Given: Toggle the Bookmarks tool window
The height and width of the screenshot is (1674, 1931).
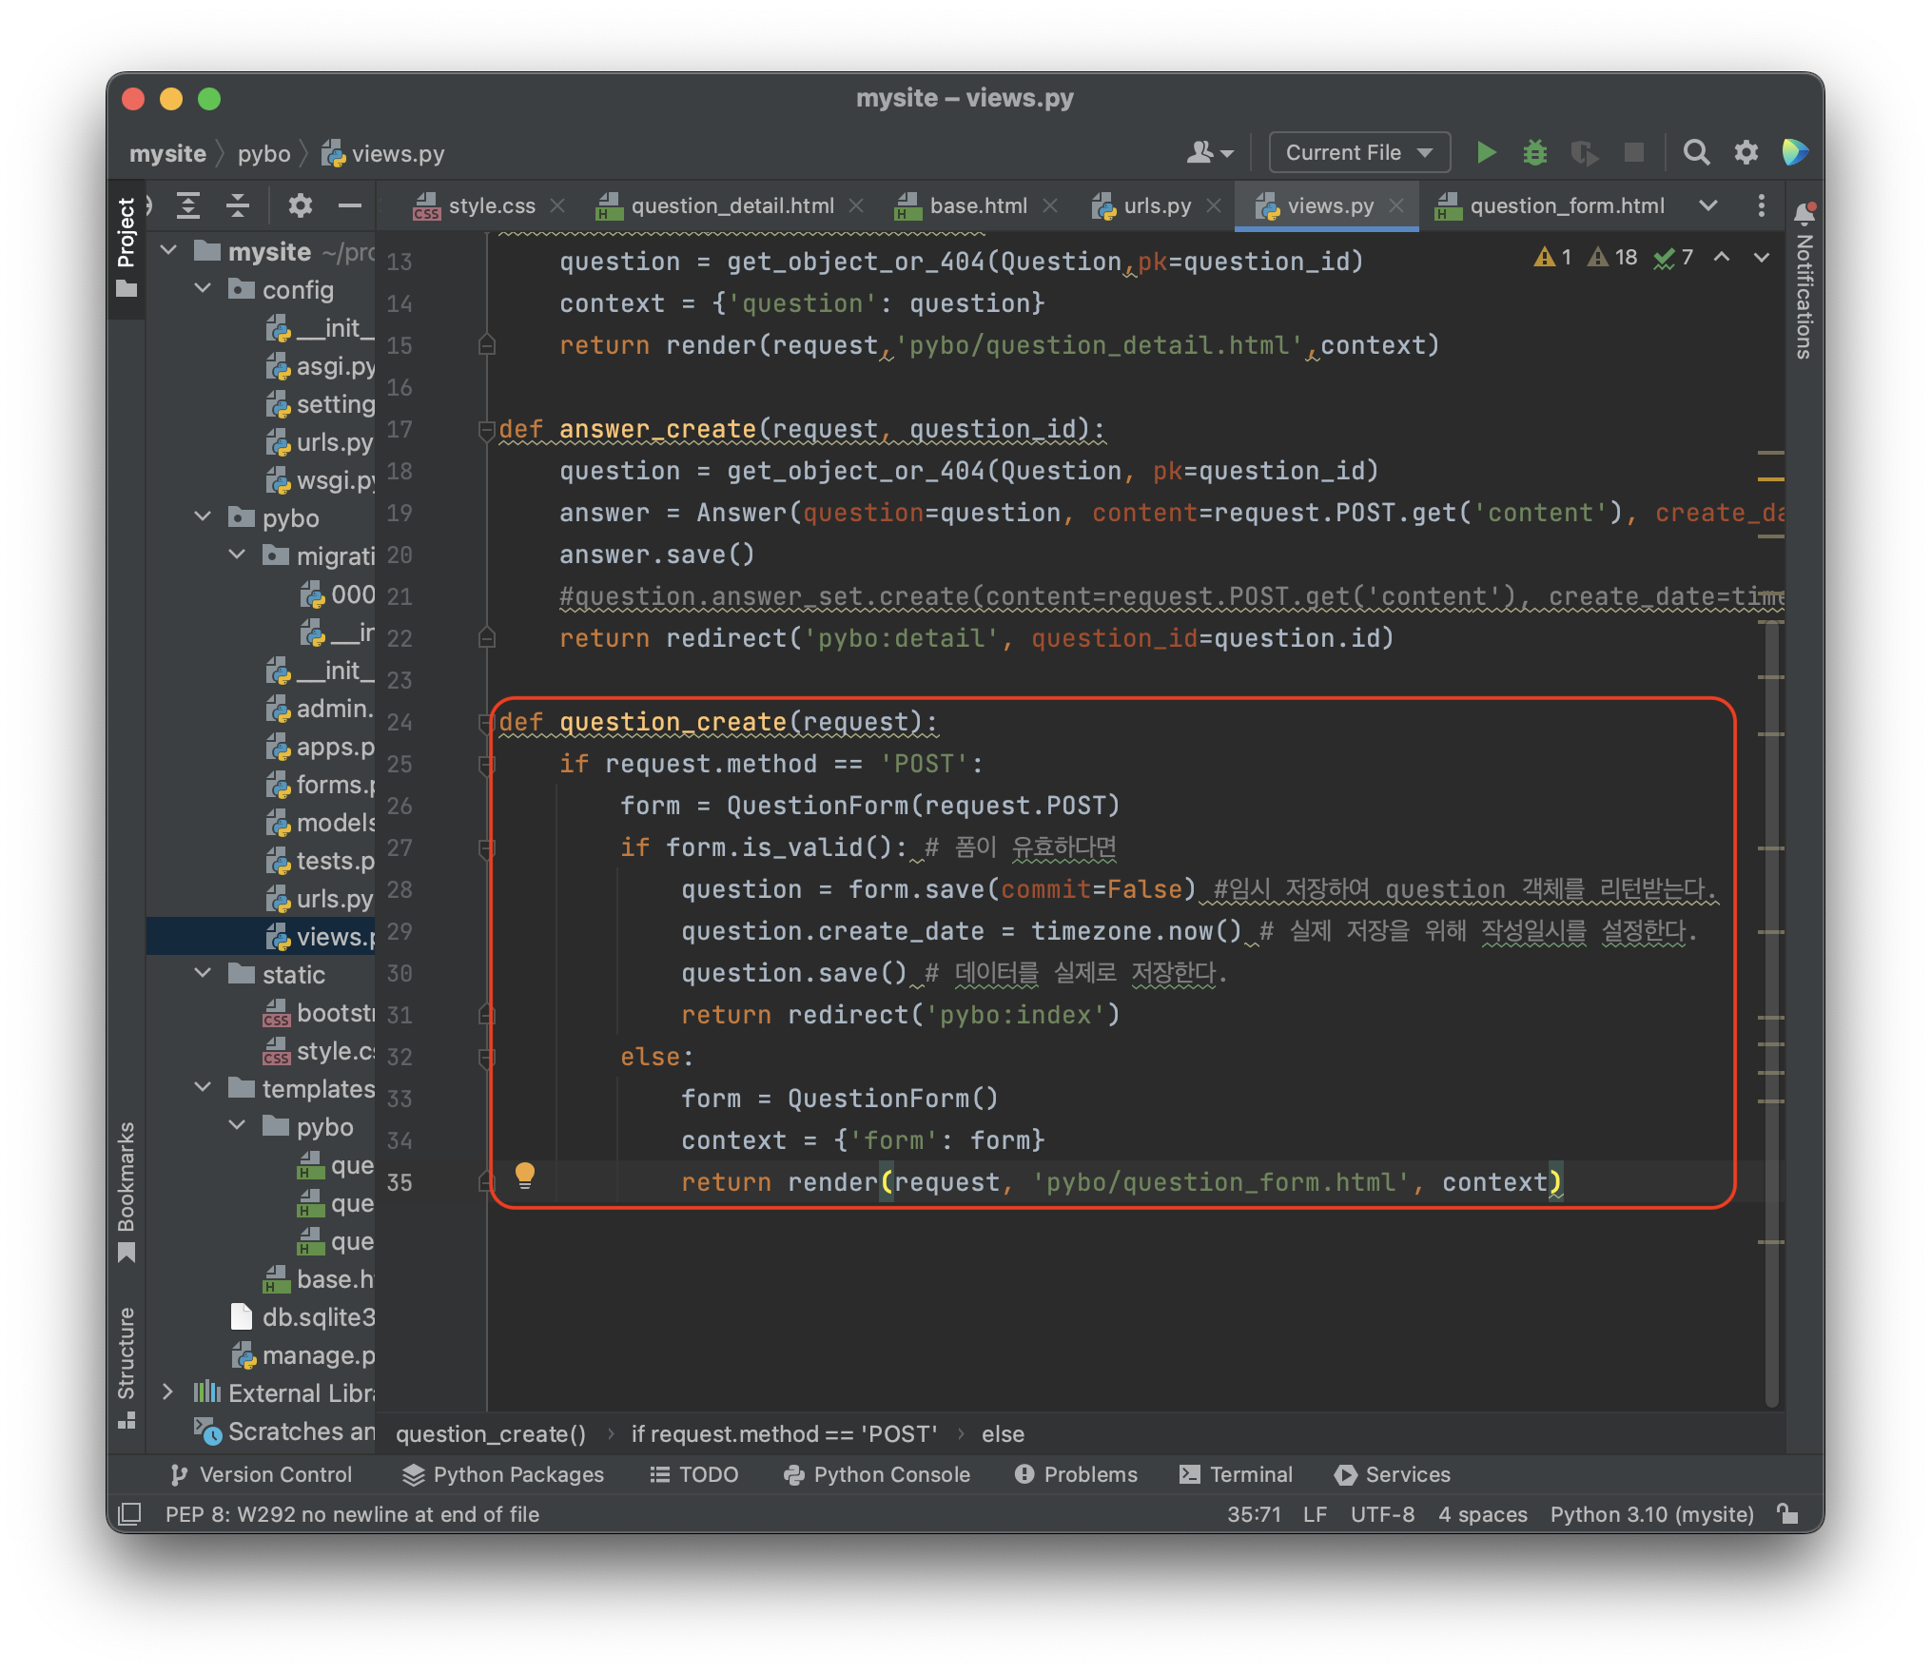Looking at the screenshot, I should (x=127, y=1189).
